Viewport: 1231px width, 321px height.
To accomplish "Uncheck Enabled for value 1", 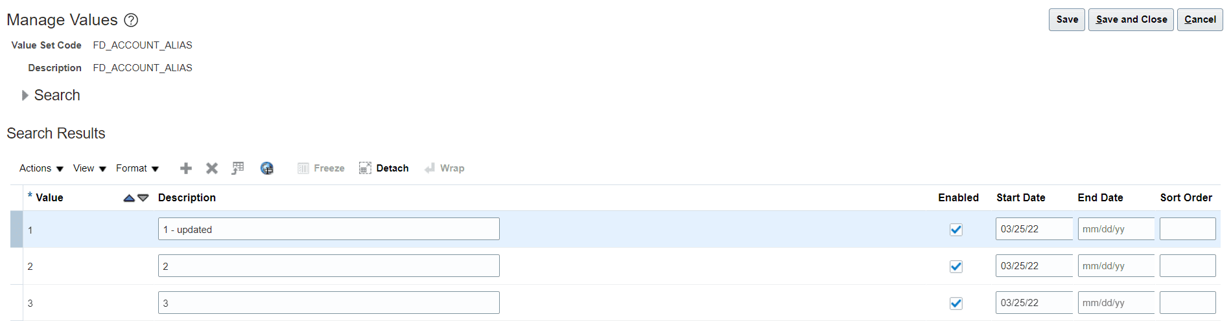I will click(956, 230).
